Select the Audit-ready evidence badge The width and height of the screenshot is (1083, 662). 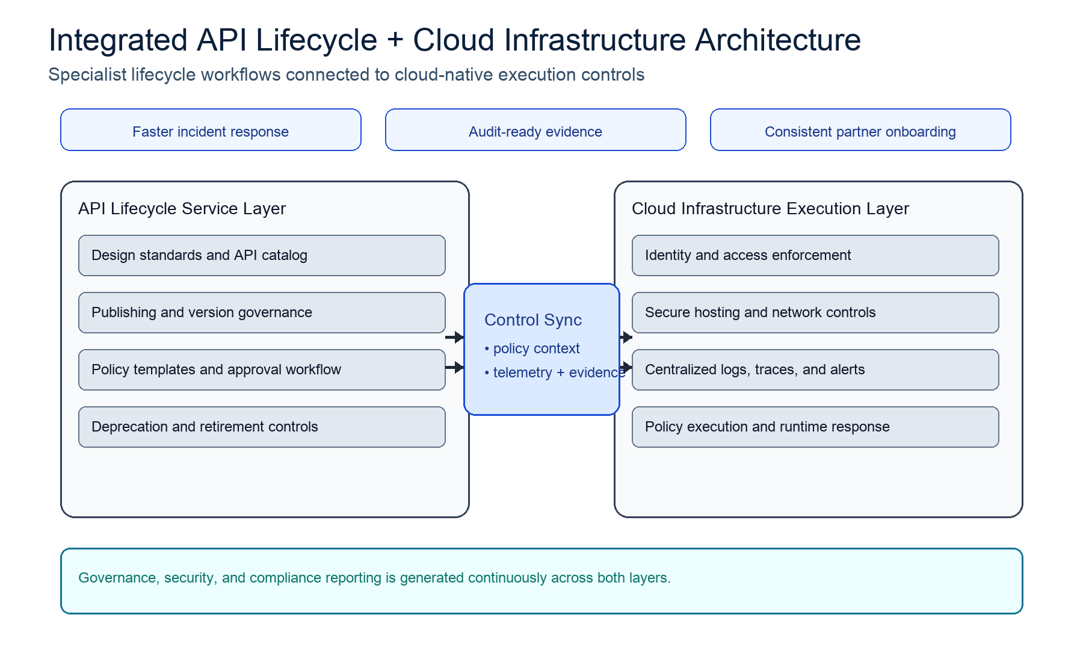[x=535, y=130]
